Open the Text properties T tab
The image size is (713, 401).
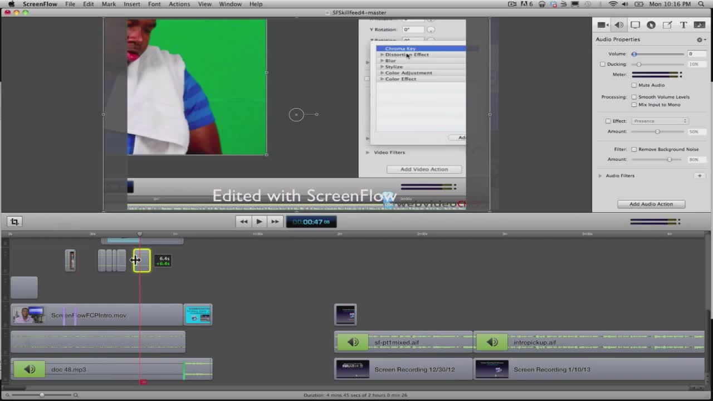click(x=683, y=25)
